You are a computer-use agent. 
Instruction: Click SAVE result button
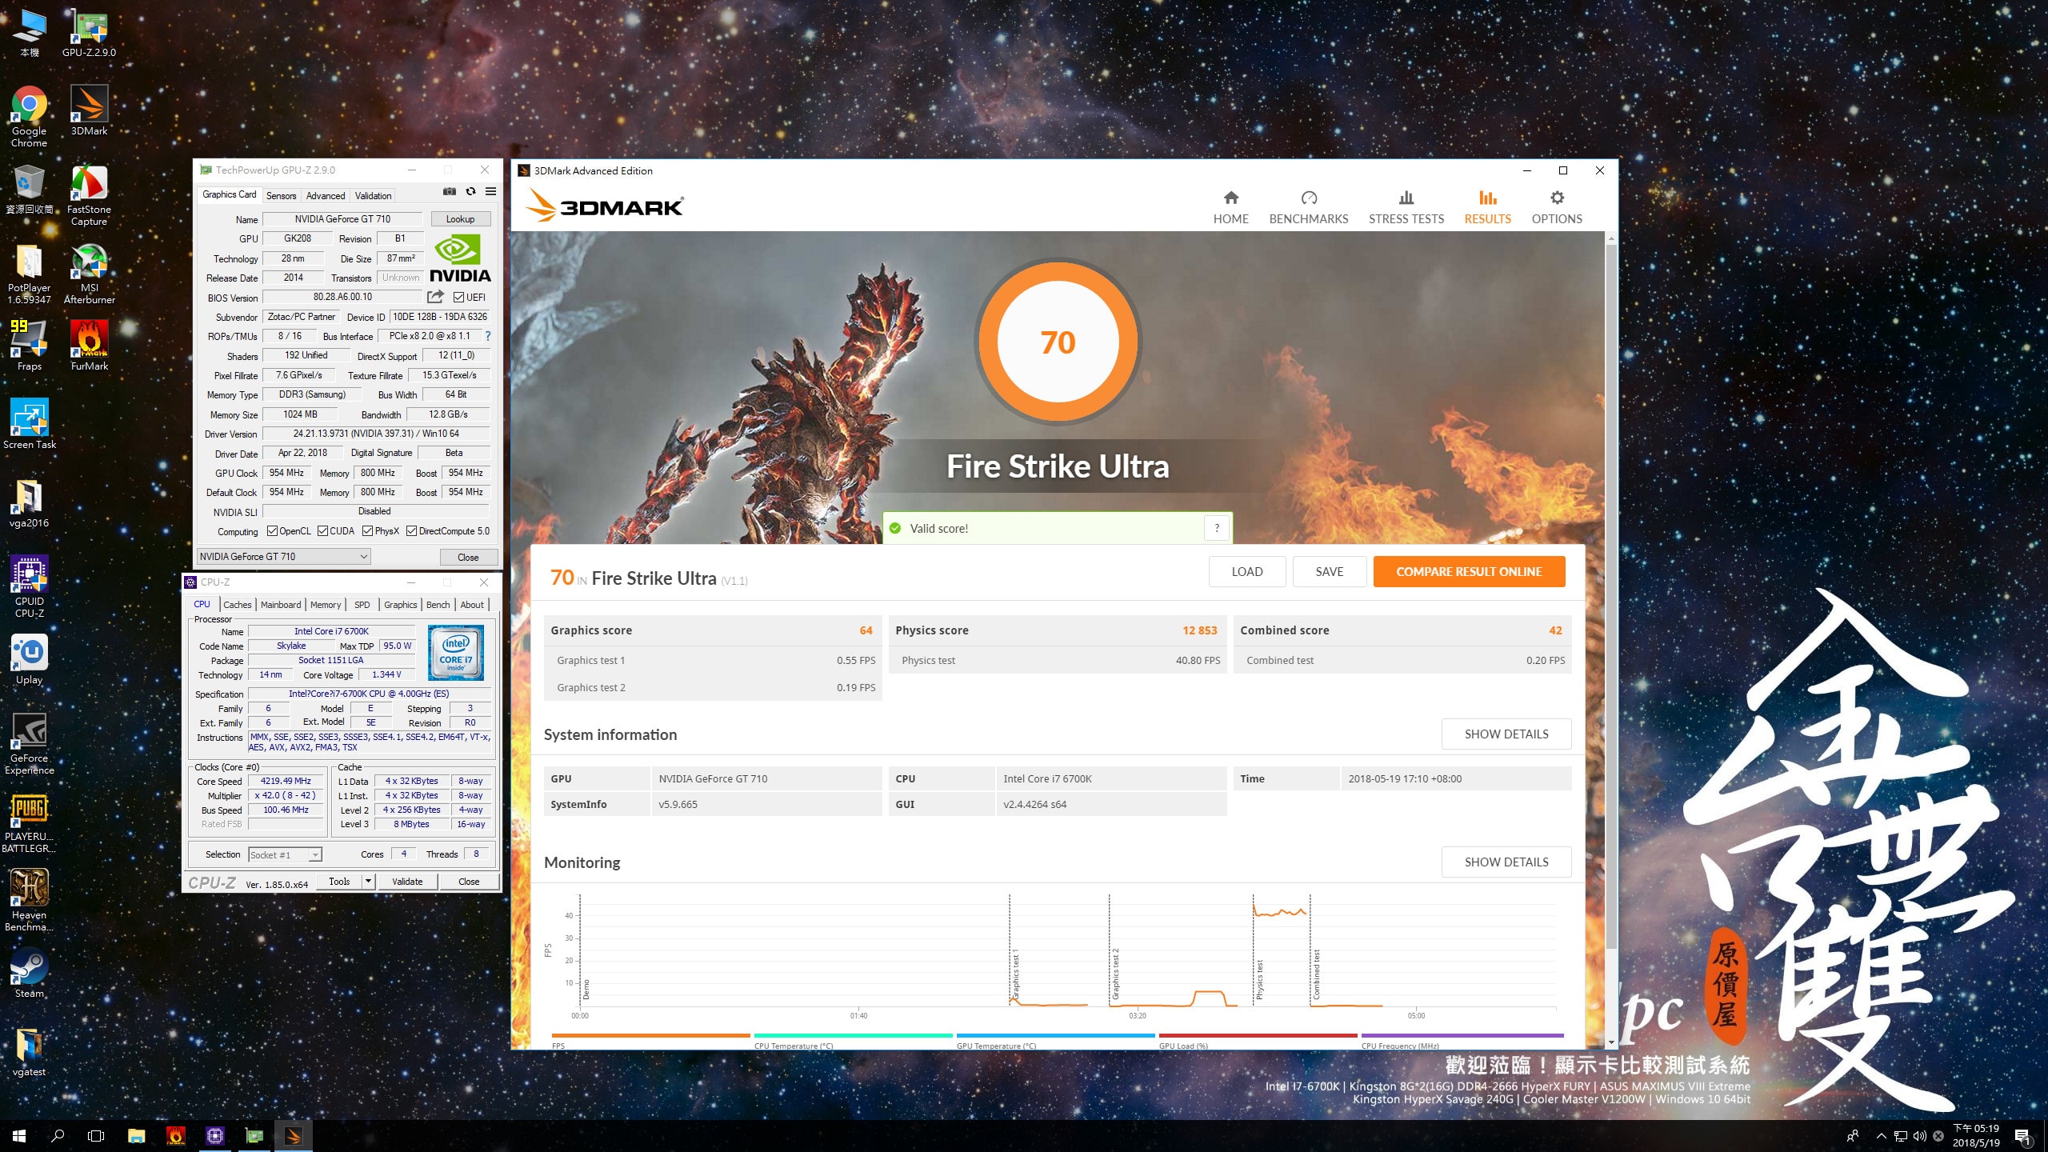tap(1330, 572)
